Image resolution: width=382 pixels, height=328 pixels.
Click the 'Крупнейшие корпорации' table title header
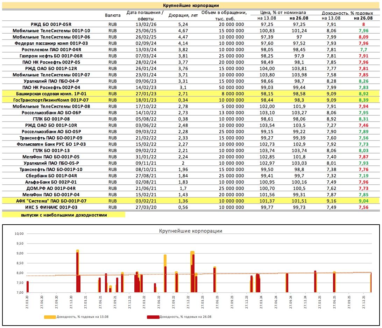pyautogui.click(x=191, y=5)
